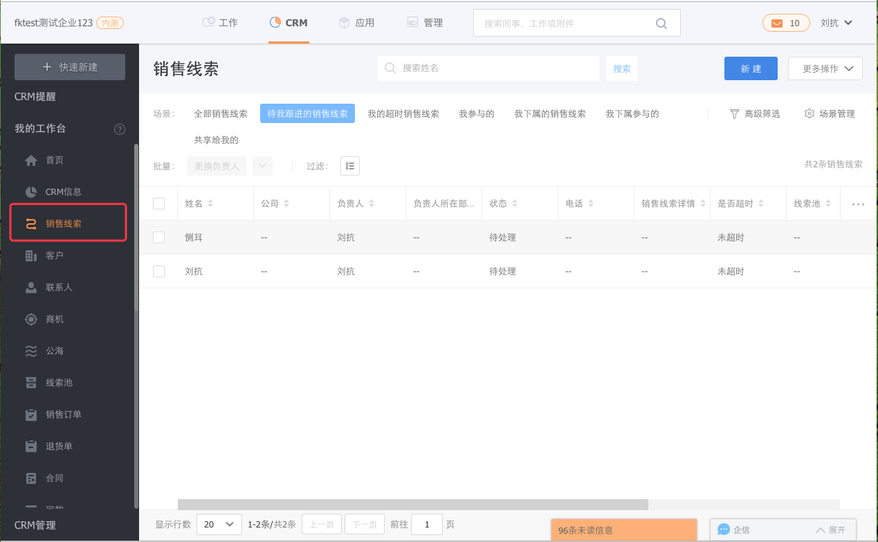Click the 搜索 button beside name search
Viewport: 878px width, 542px height.
(622, 69)
